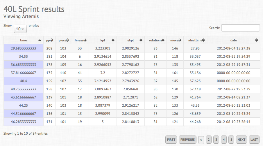Click idealtime column sort icon
The image size is (263, 146).
tap(204, 40)
